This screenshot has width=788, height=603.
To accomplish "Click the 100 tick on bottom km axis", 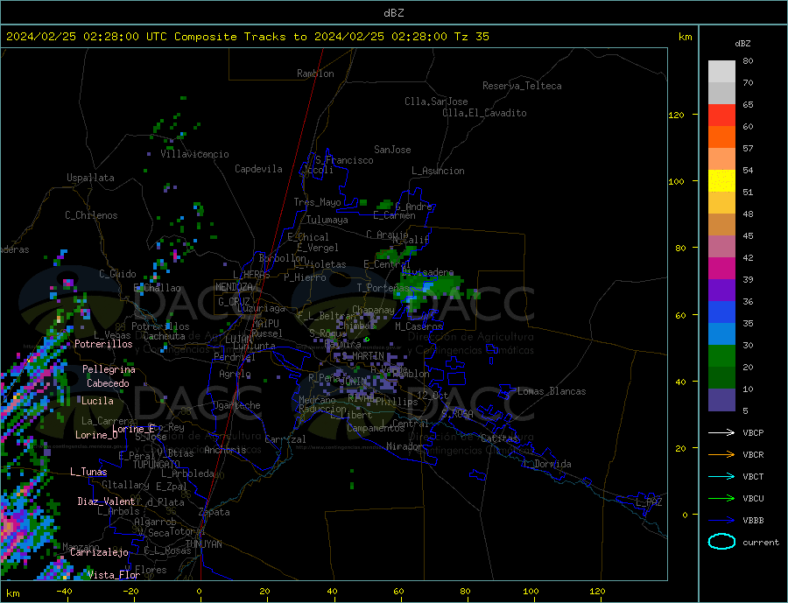I will coord(531,592).
